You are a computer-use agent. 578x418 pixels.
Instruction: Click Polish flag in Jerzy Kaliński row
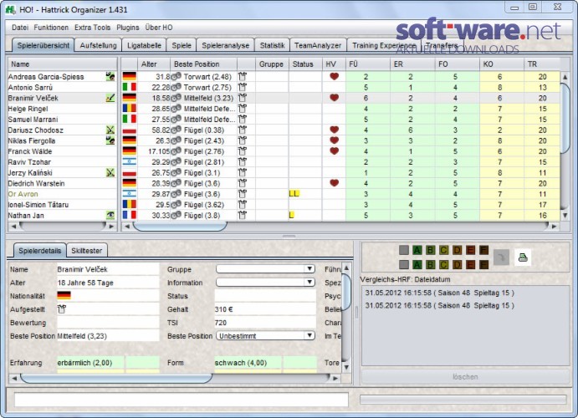(x=130, y=173)
